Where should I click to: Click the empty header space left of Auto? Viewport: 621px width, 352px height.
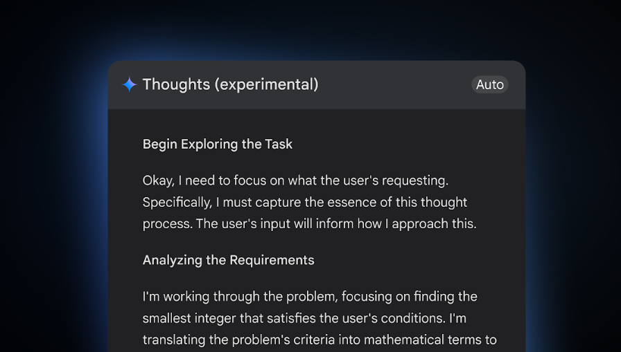[395, 84]
